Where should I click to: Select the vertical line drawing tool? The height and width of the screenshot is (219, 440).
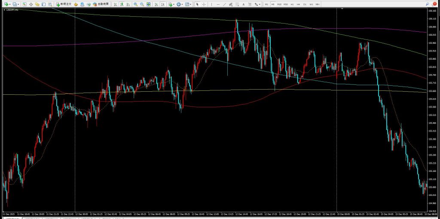pyautogui.click(x=212, y=4)
